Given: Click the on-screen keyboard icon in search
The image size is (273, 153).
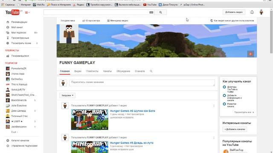Looking at the screenshot, I should pyautogui.click(x=151, y=12).
